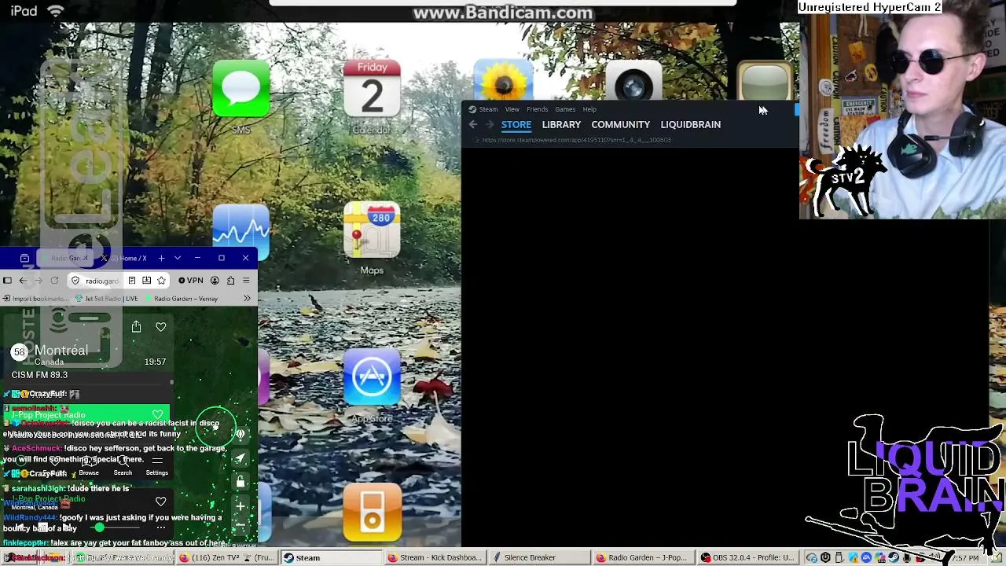Screen dimensions: 1006x566
Task: Open the browser account profile icon
Action: pos(215,281)
